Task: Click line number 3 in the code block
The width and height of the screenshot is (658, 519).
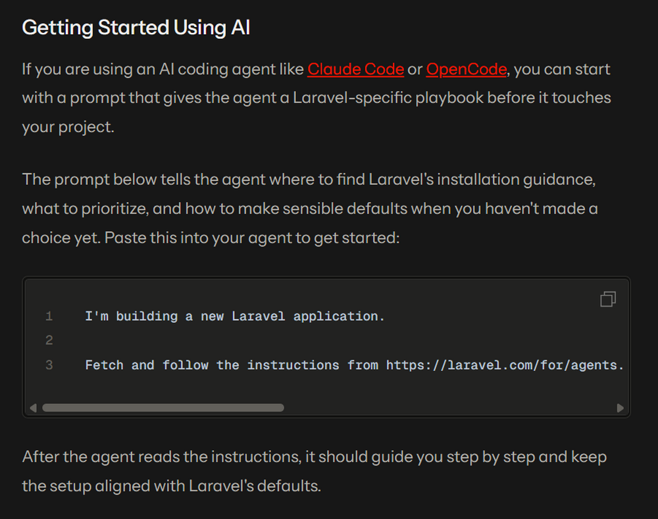Action: pyautogui.click(x=49, y=365)
